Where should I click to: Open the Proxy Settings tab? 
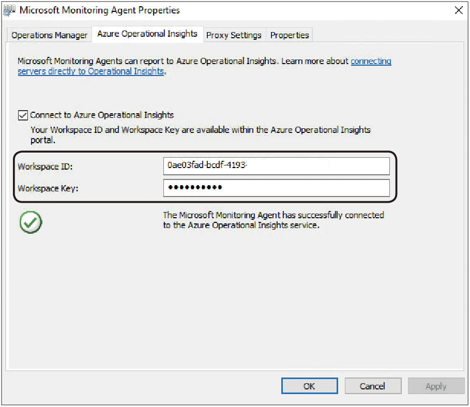point(234,35)
